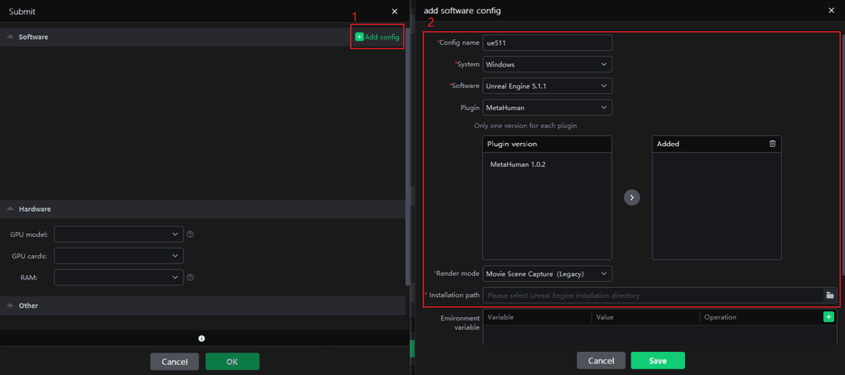Expand the Plugin dropdown showing MetaHuman
Image resolution: width=845 pixels, height=375 pixels.
point(547,108)
